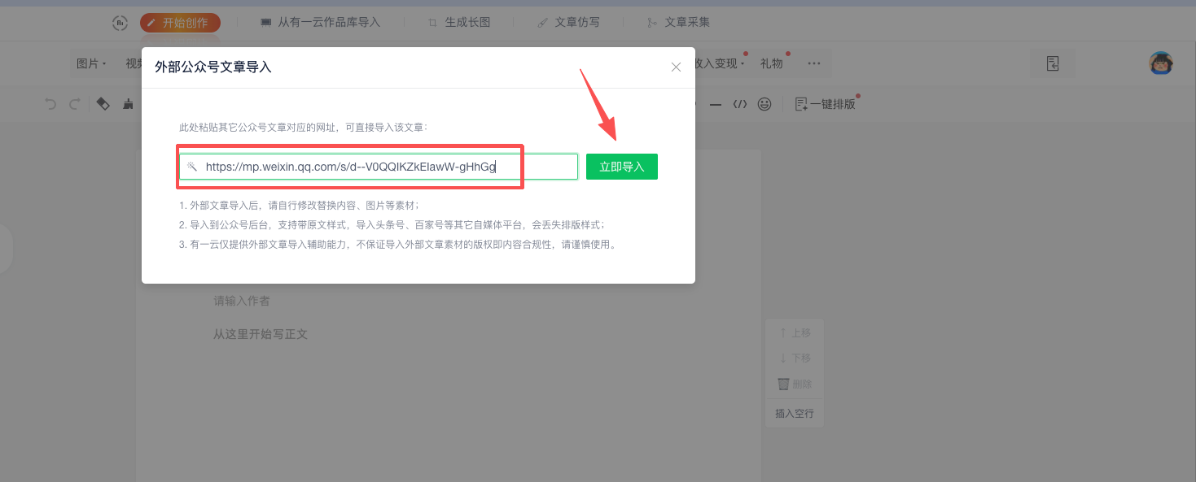Image resolution: width=1196 pixels, height=482 pixels.
Task: Click the redo arrow icon
Action: 75,104
